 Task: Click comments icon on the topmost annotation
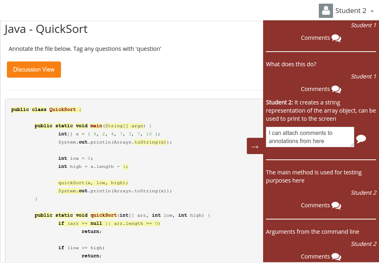336,38
